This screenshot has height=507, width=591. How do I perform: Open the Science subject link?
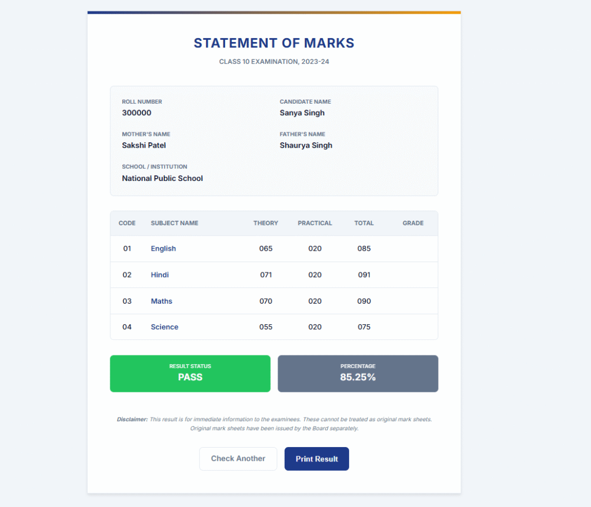coord(164,327)
